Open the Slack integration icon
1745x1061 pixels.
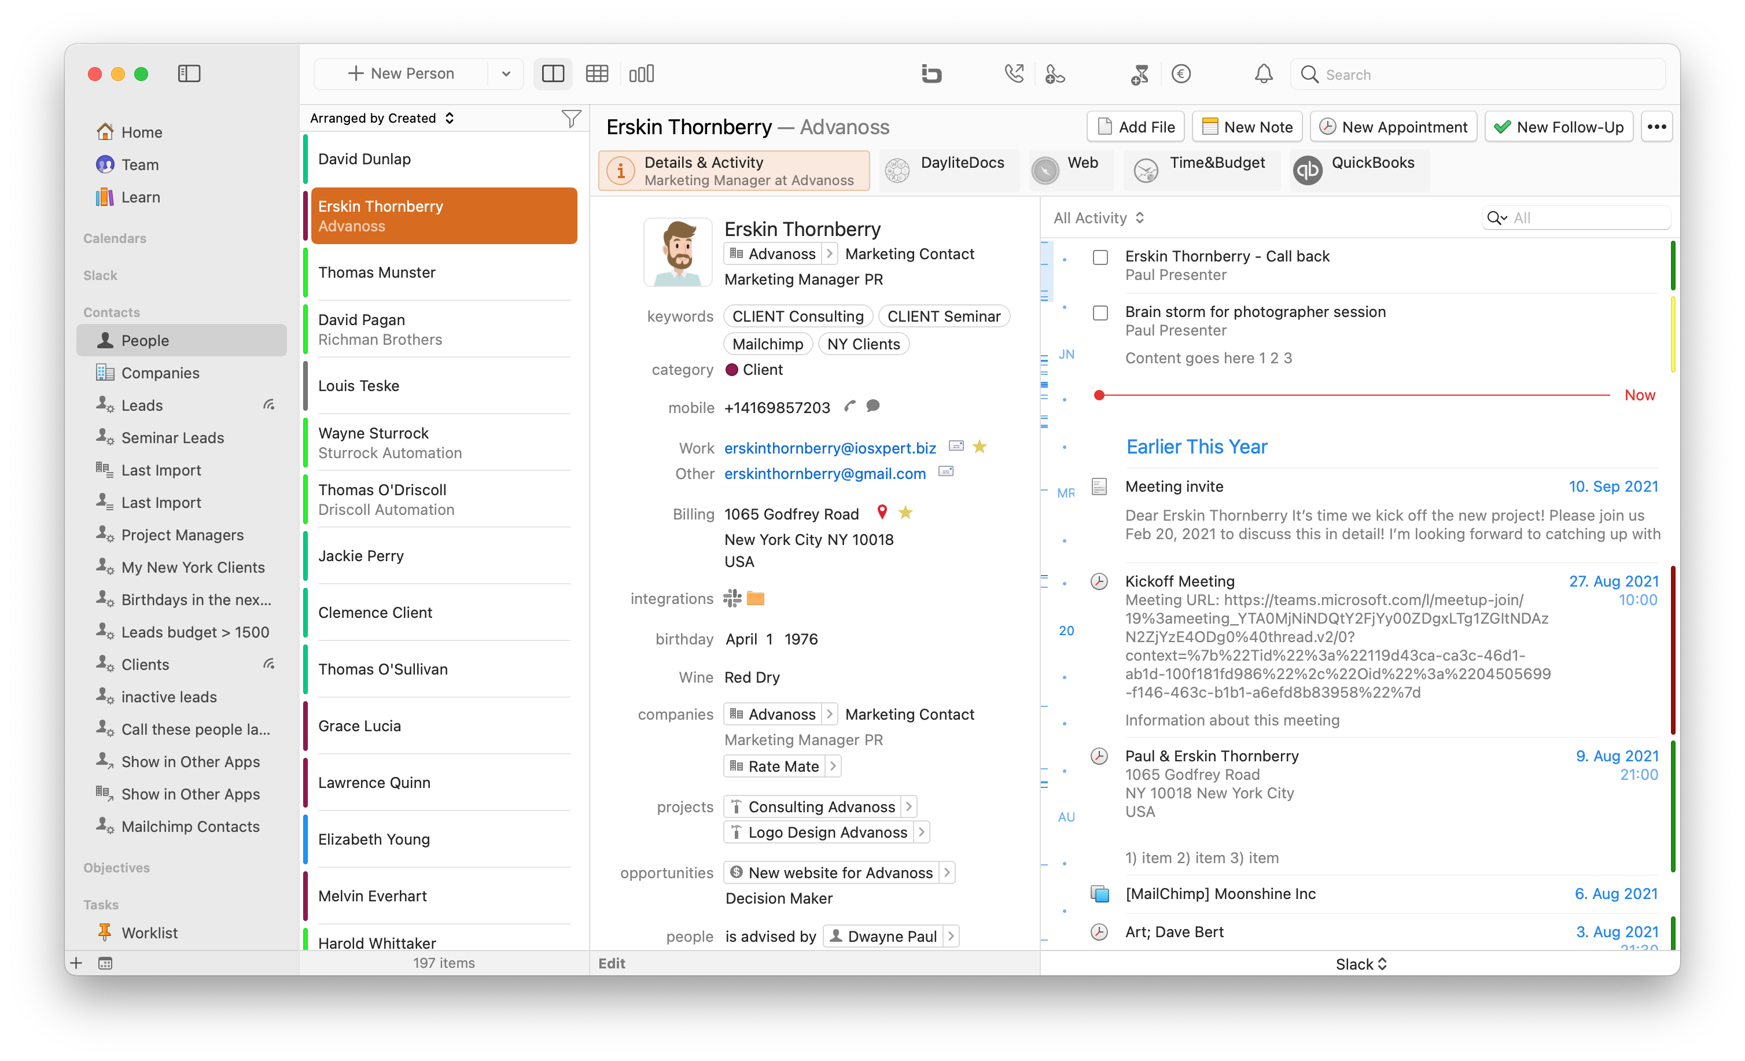pyautogui.click(x=732, y=599)
